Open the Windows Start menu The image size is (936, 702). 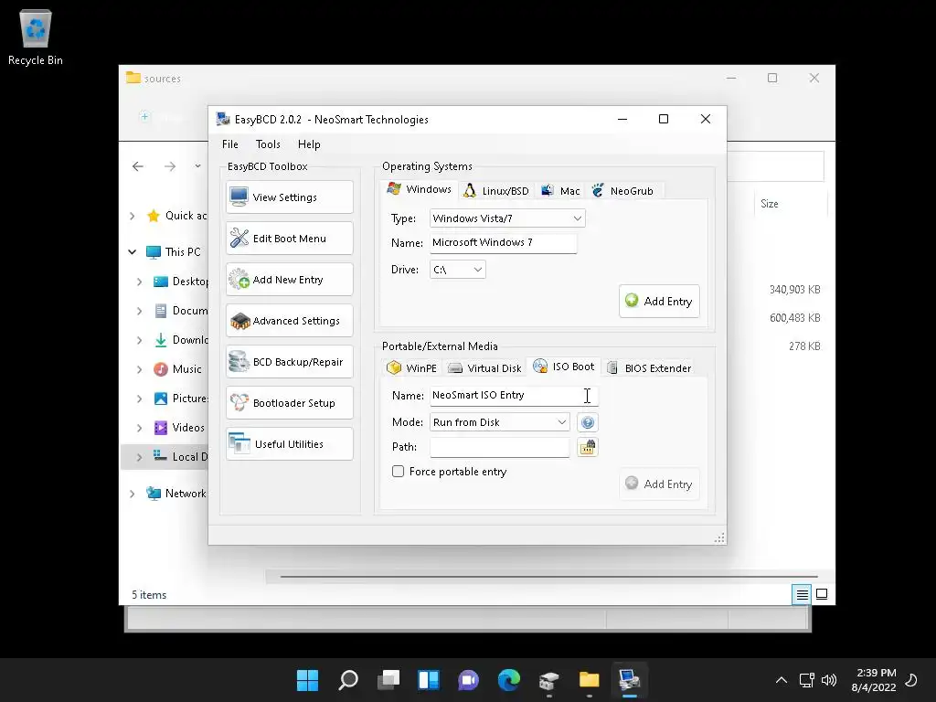point(307,680)
